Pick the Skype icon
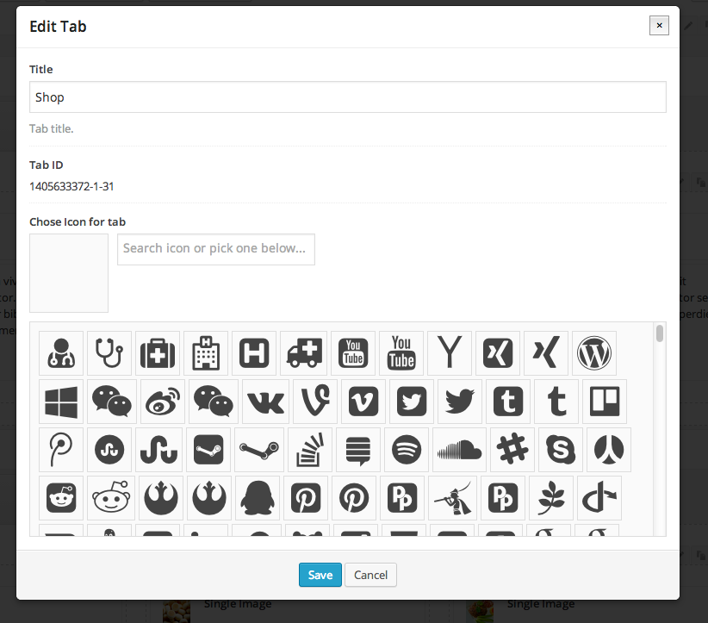 (x=558, y=449)
